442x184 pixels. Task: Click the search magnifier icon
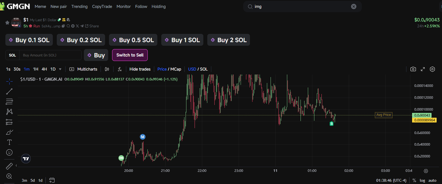tap(250, 7)
